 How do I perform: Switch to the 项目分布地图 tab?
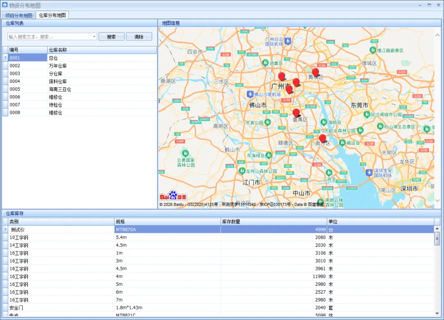click(x=19, y=15)
